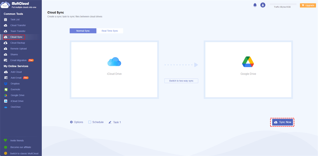
Task: Click the Traffic 0Bytes/5GB text
Action: [x=282, y=7]
